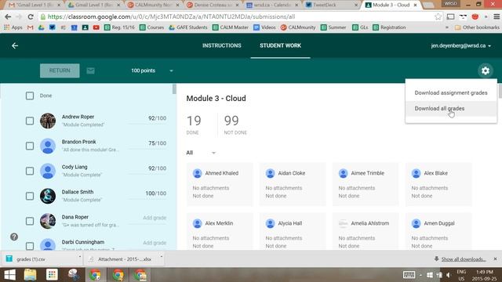The image size is (502, 282).
Task: Click the RETURN button
Action: [60, 70]
